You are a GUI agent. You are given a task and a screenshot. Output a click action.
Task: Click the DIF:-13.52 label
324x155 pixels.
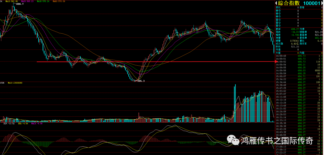(x=9, y=124)
